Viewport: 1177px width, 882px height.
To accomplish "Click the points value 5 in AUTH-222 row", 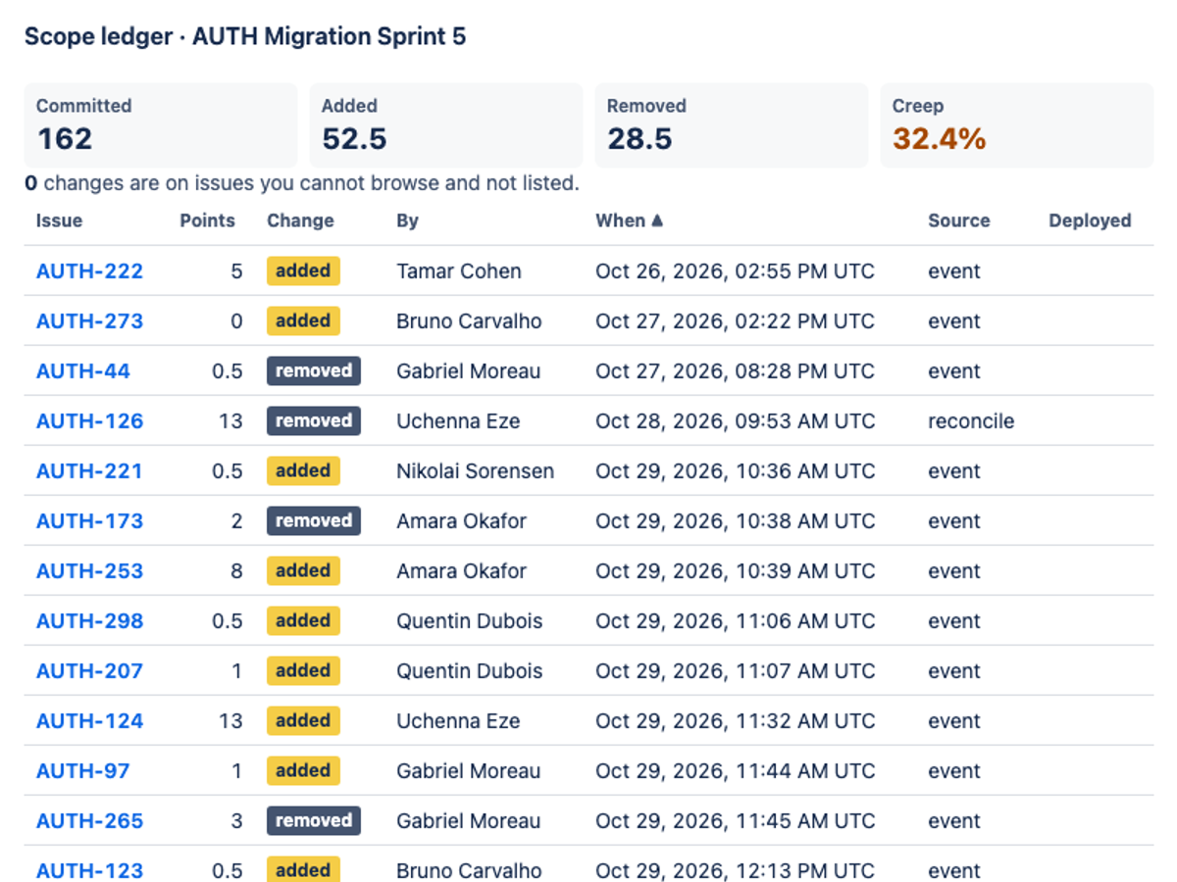I will [236, 271].
